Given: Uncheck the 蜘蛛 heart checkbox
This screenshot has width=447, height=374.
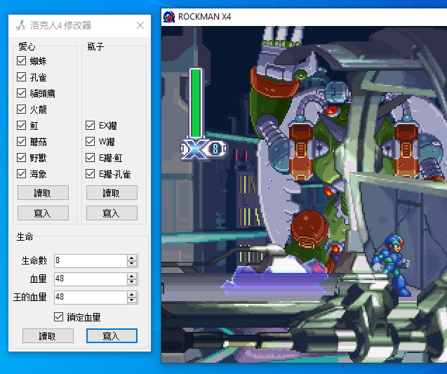Looking at the screenshot, I should coord(21,61).
